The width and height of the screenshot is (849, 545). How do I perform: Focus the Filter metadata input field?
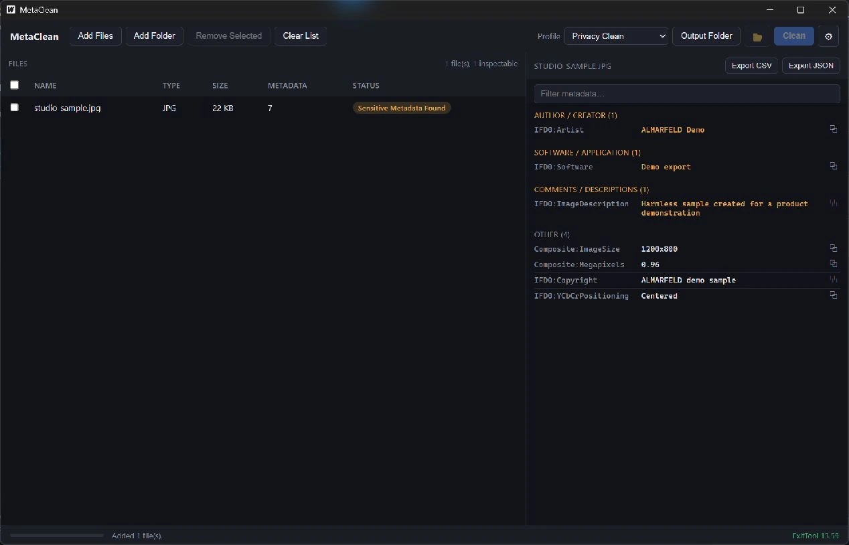687,94
